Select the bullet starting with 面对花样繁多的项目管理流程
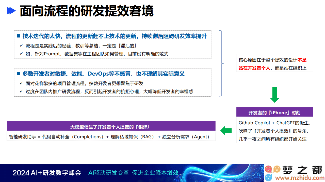This screenshot has width=325, height=182. [85, 83]
